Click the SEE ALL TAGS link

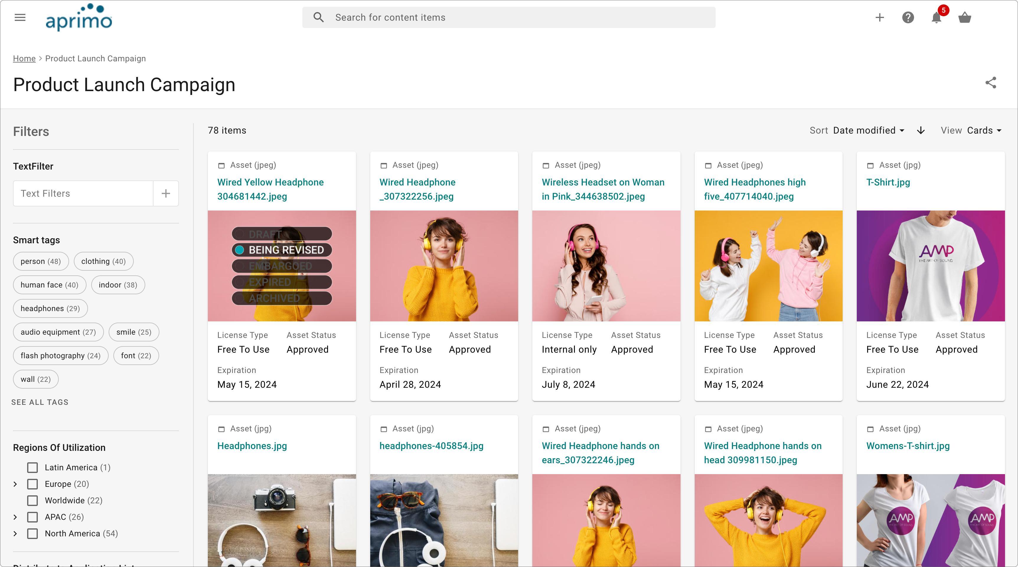pyautogui.click(x=40, y=402)
